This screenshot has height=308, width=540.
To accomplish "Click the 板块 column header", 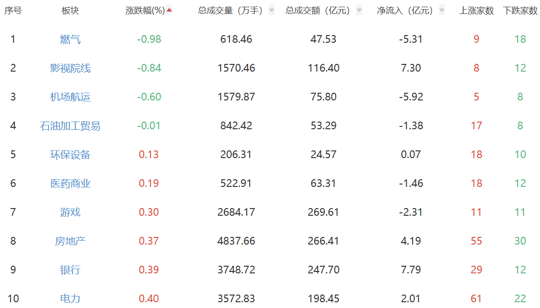I will click(x=70, y=11).
